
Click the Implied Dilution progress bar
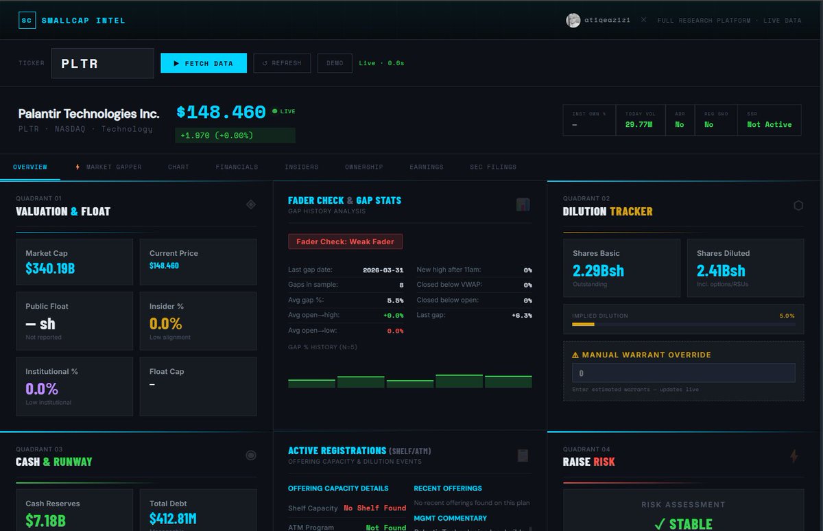[684, 324]
